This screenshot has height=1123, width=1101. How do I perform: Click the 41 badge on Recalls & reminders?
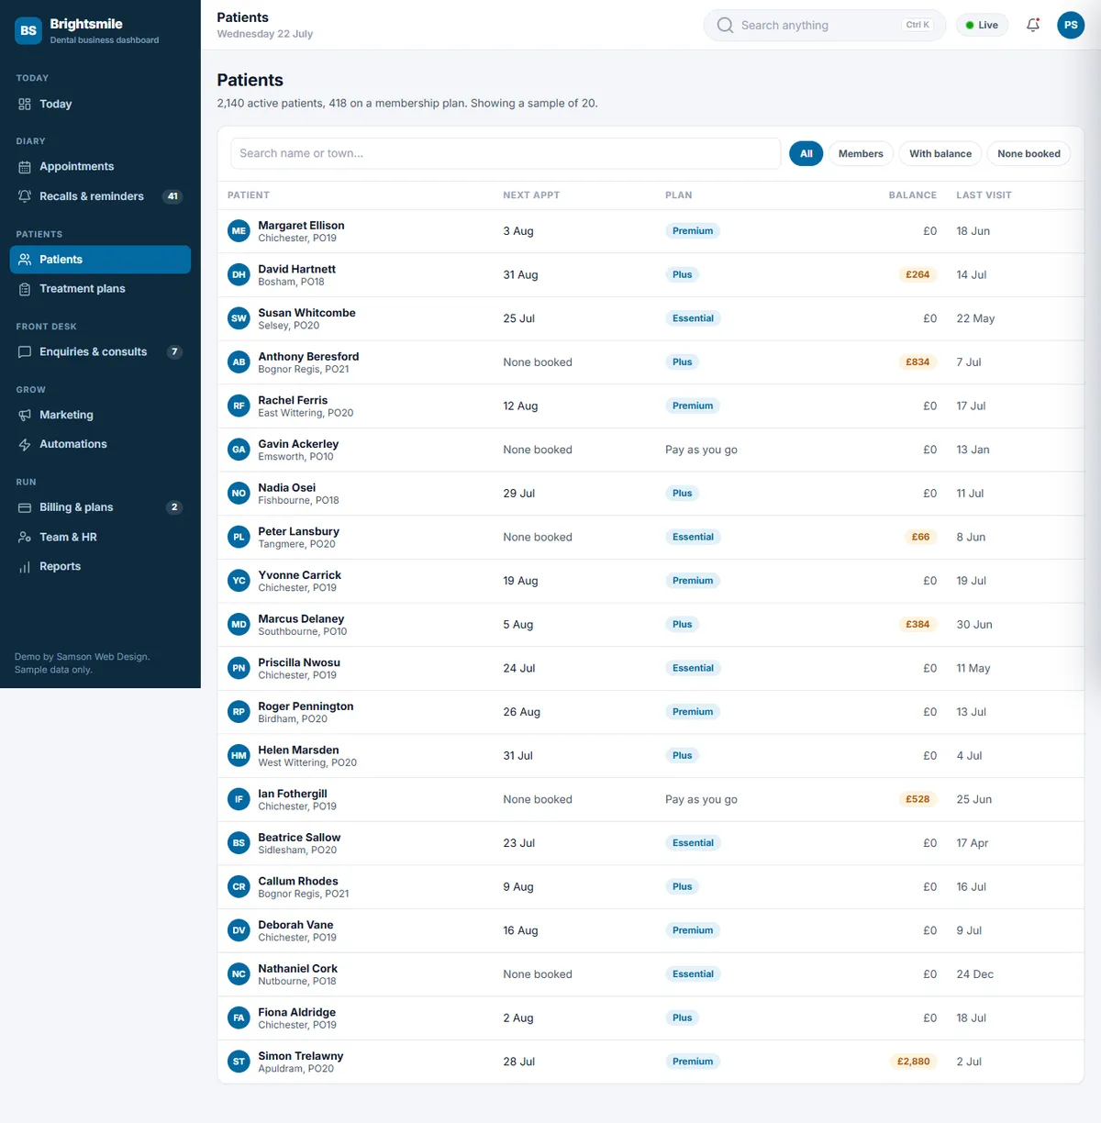pyautogui.click(x=172, y=196)
